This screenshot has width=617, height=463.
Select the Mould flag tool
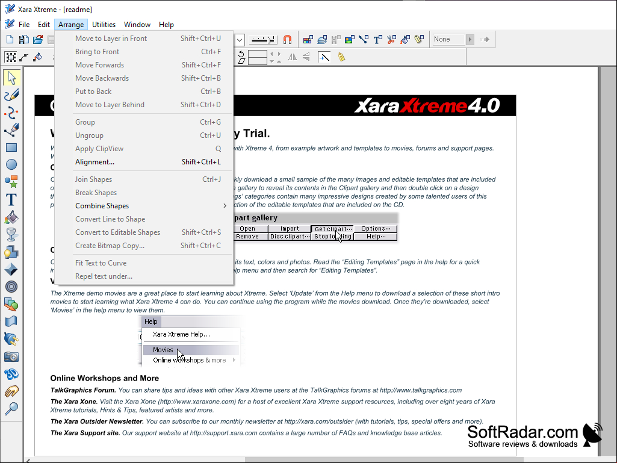pyautogui.click(x=11, y=322)
